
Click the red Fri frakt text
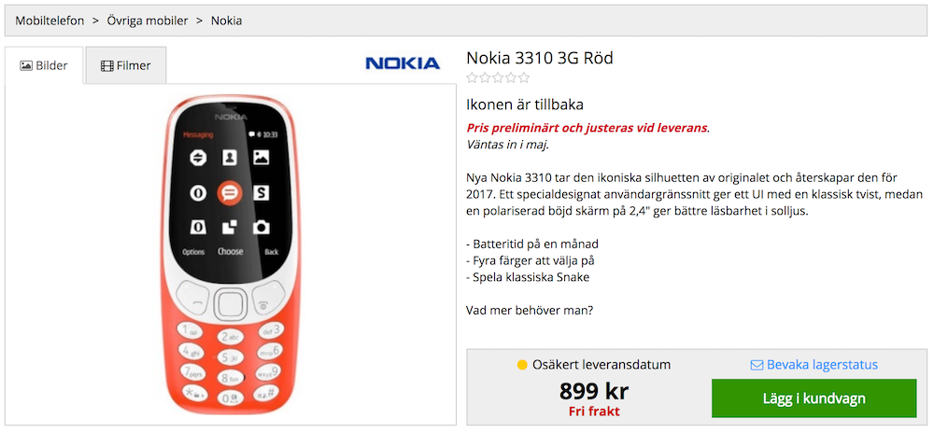pos(594,411)
